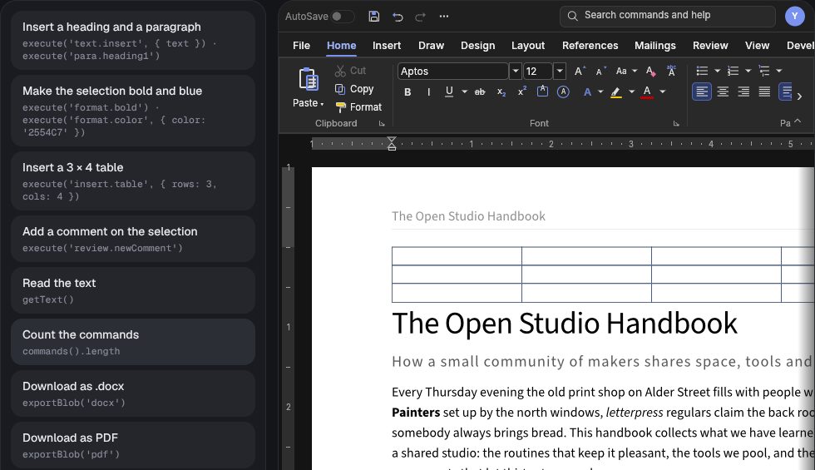Run the 'Insert a 3 × 4 table' card
Viewport: 815px width, 470px height.
(133, 181)
